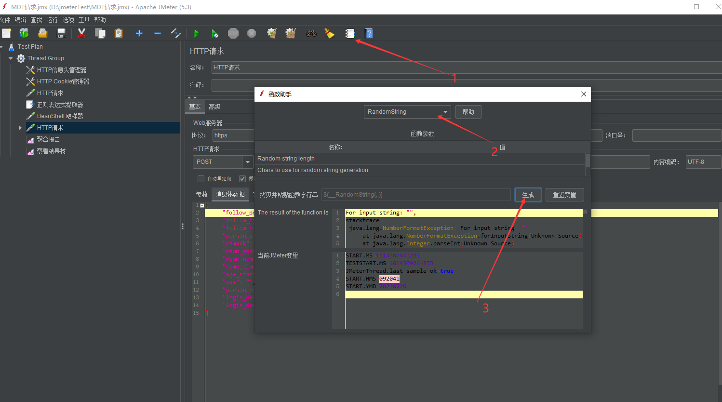This screenshot has height=402, width=722.
Task: Select the BeanShell 取样器 tree node
Action: (60, 116)
